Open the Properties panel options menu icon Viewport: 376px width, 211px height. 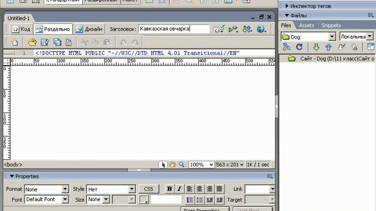(x=270, y=176)
